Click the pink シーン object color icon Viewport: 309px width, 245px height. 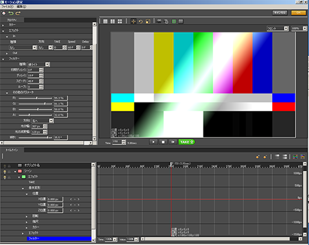click(20, 171)
